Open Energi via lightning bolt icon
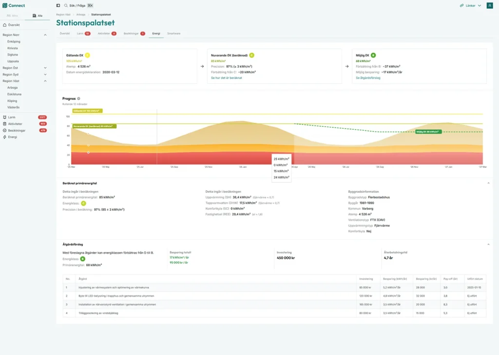 pyautogui.click(x=4, y=137)
